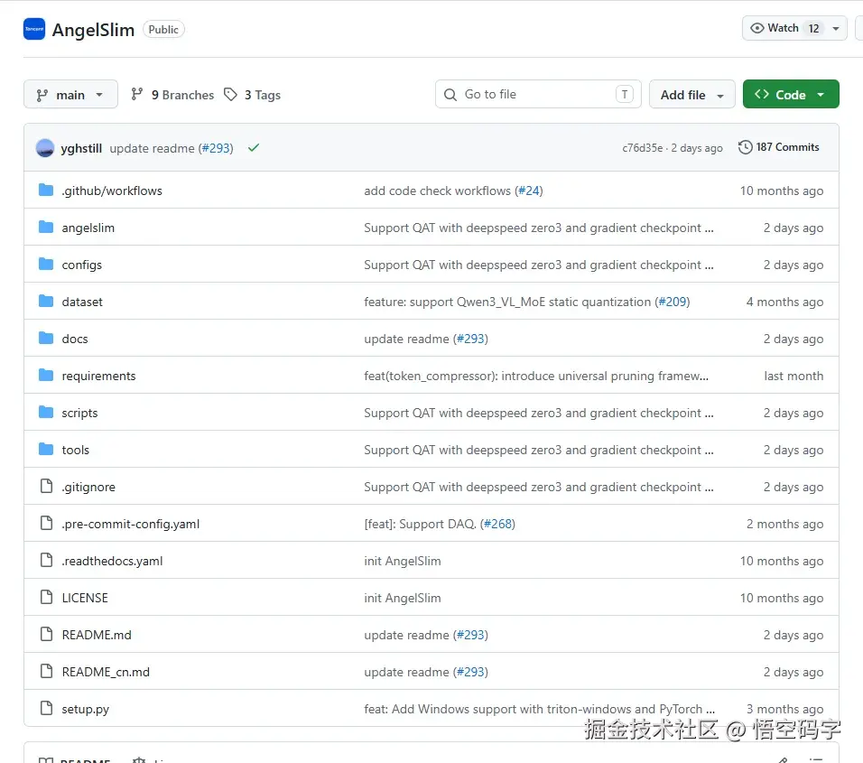Click the green check status icon
This screenshot has width=863, height=763.
pos(253,147)
